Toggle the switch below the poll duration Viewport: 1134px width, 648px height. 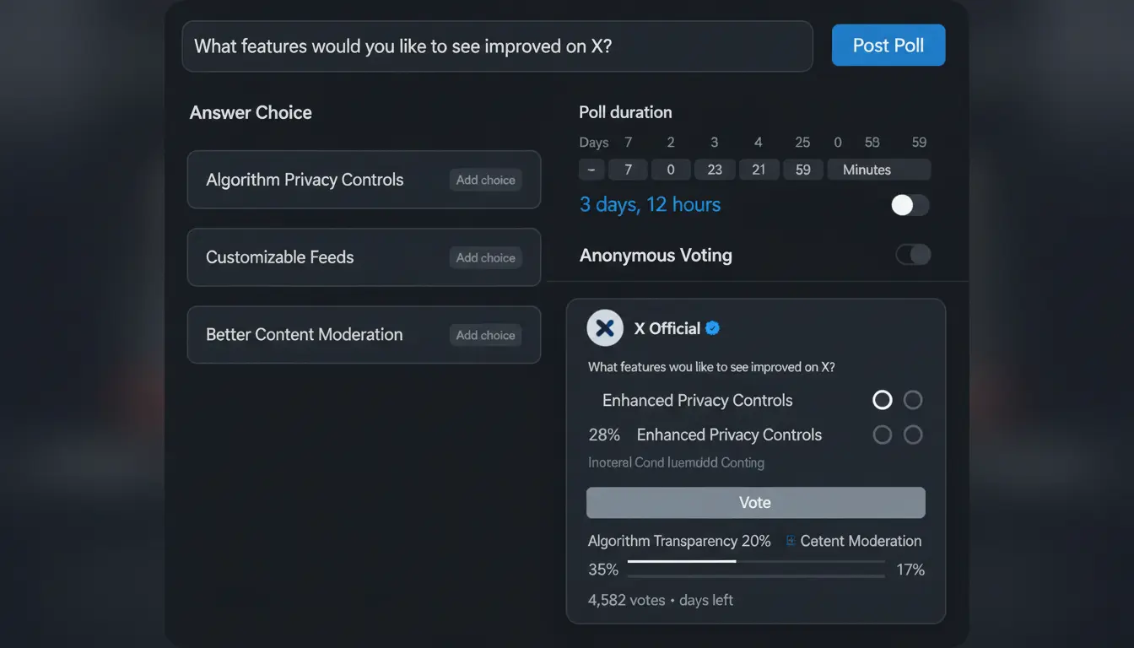pos(910,205)
